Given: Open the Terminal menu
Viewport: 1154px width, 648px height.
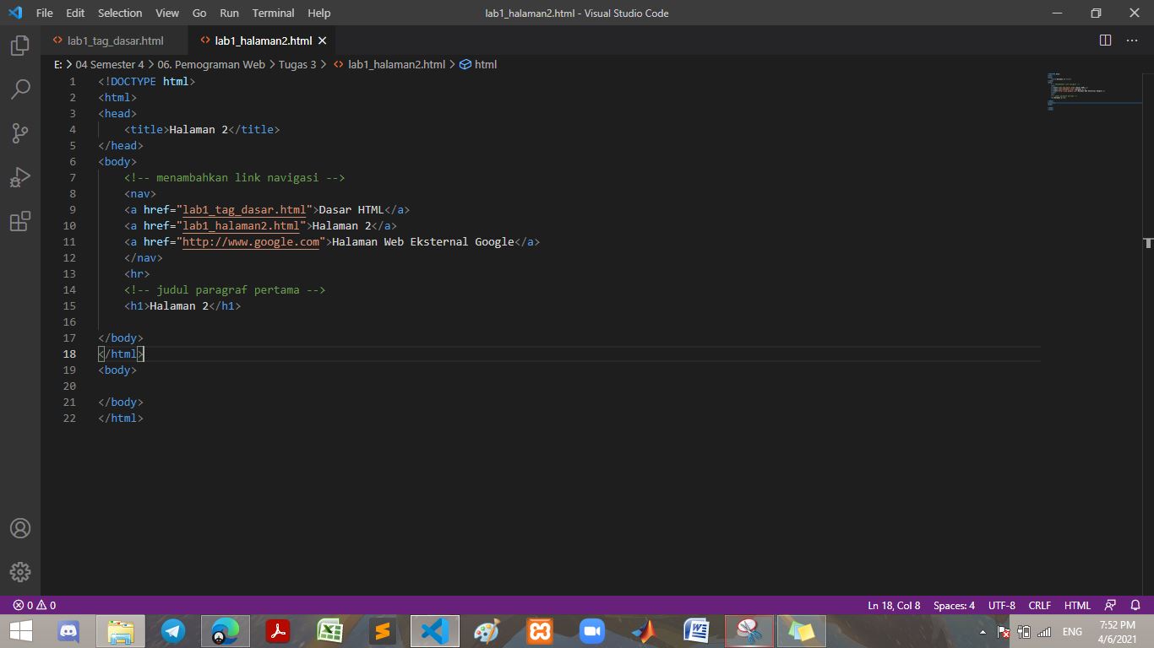Looking at the screenshot, I should tap(272, 13).
